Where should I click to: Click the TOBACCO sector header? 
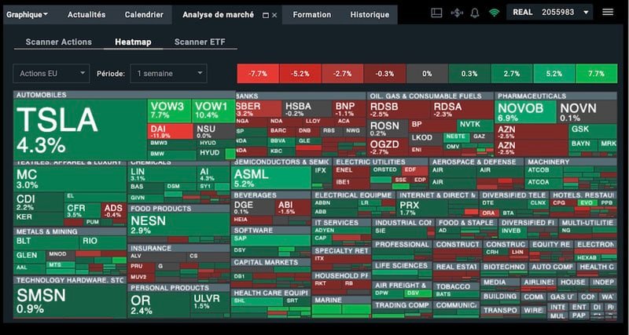point(457,286)
